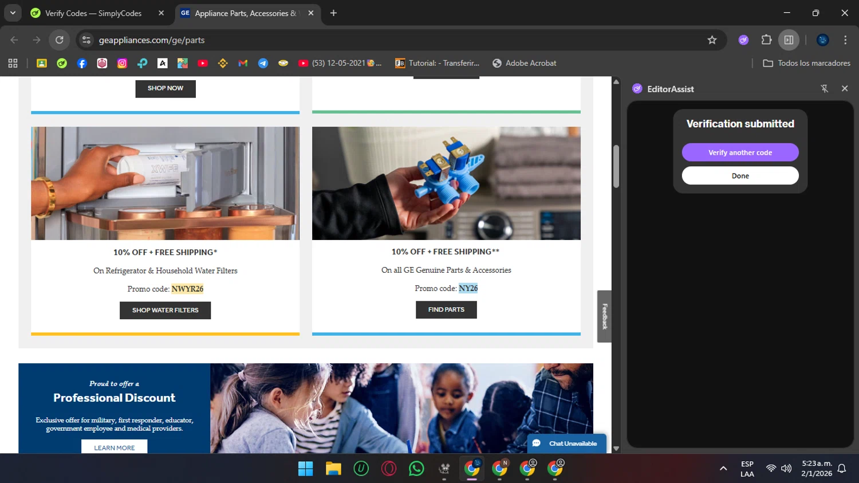The height and width of the screenshot is (483, 859).
Task: Toggle the browser side panel button
Action: click(789, 40)
